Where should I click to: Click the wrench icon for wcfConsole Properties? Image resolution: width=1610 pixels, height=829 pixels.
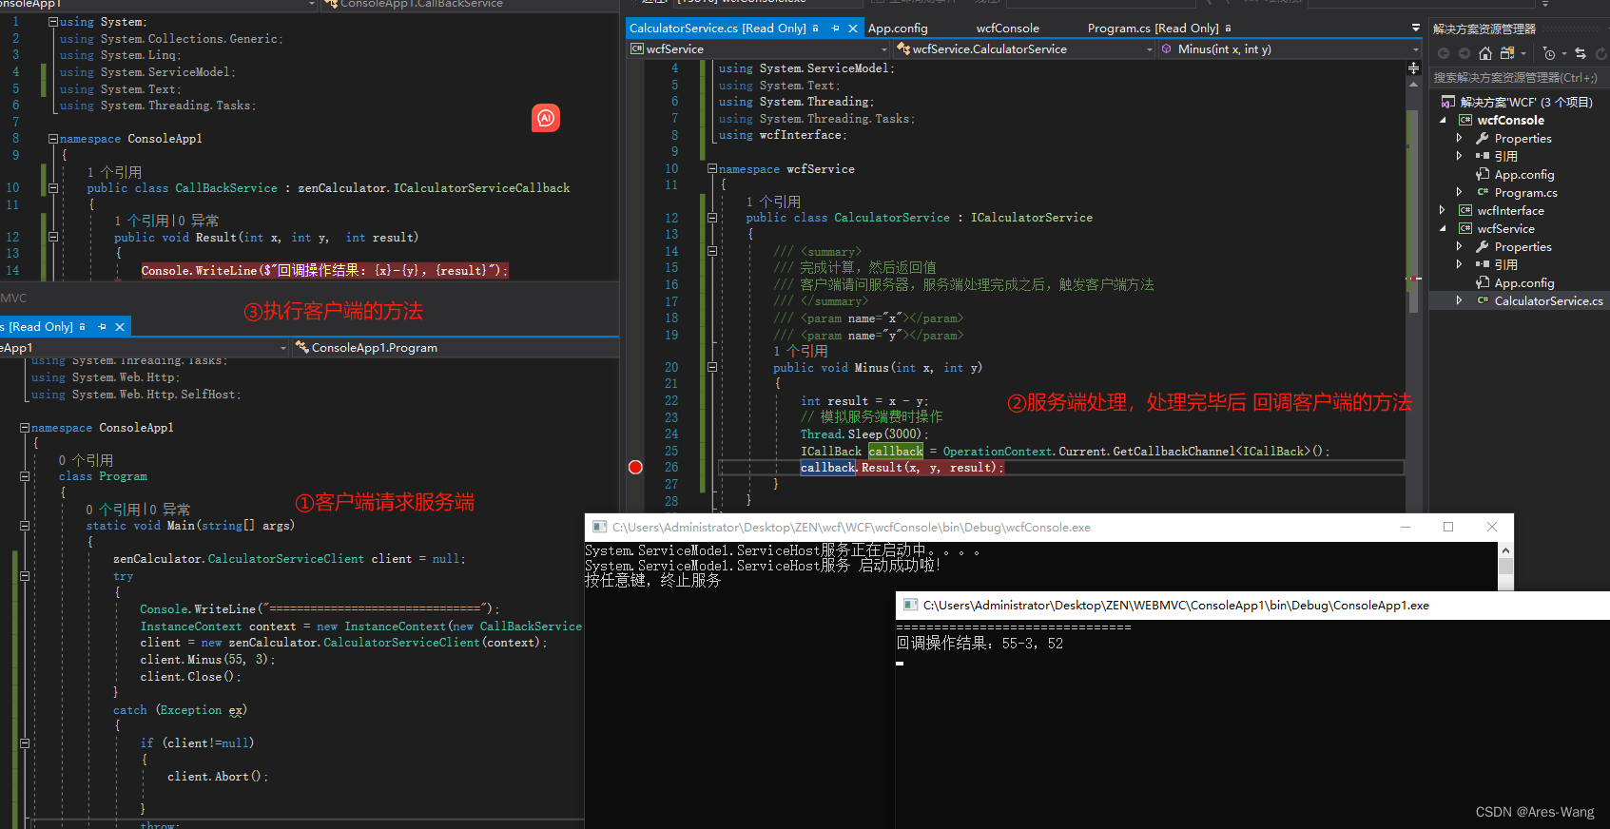[x=1482, y=138]
